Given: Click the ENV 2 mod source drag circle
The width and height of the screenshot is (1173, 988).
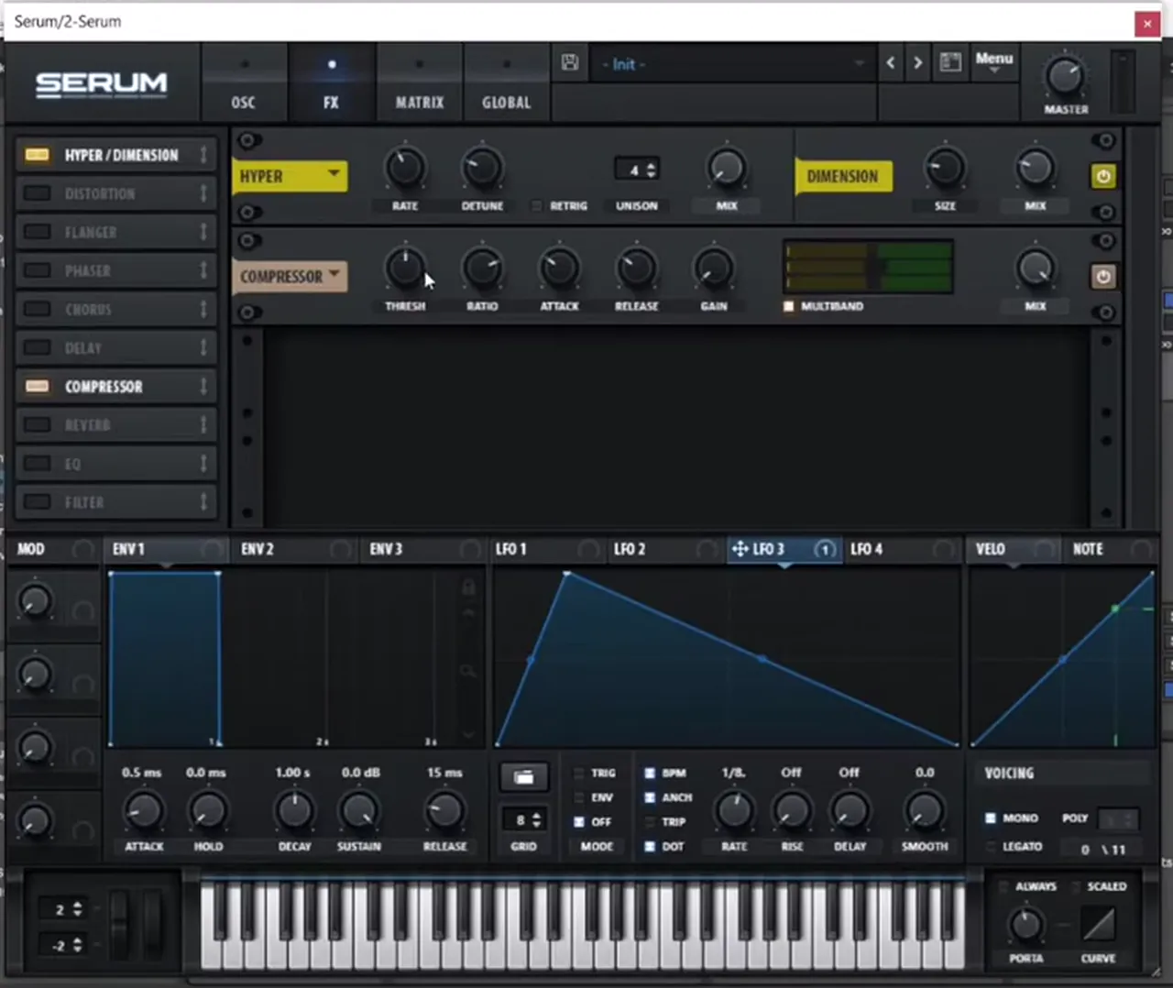Looking at the screenshot, I should (341, 549).
